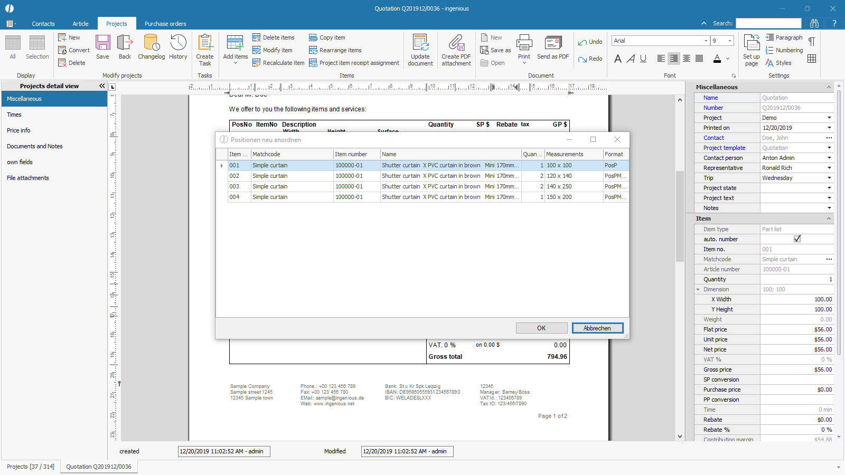
Task: Click the Abbrechen button
Action: click(x=597, y=328)
